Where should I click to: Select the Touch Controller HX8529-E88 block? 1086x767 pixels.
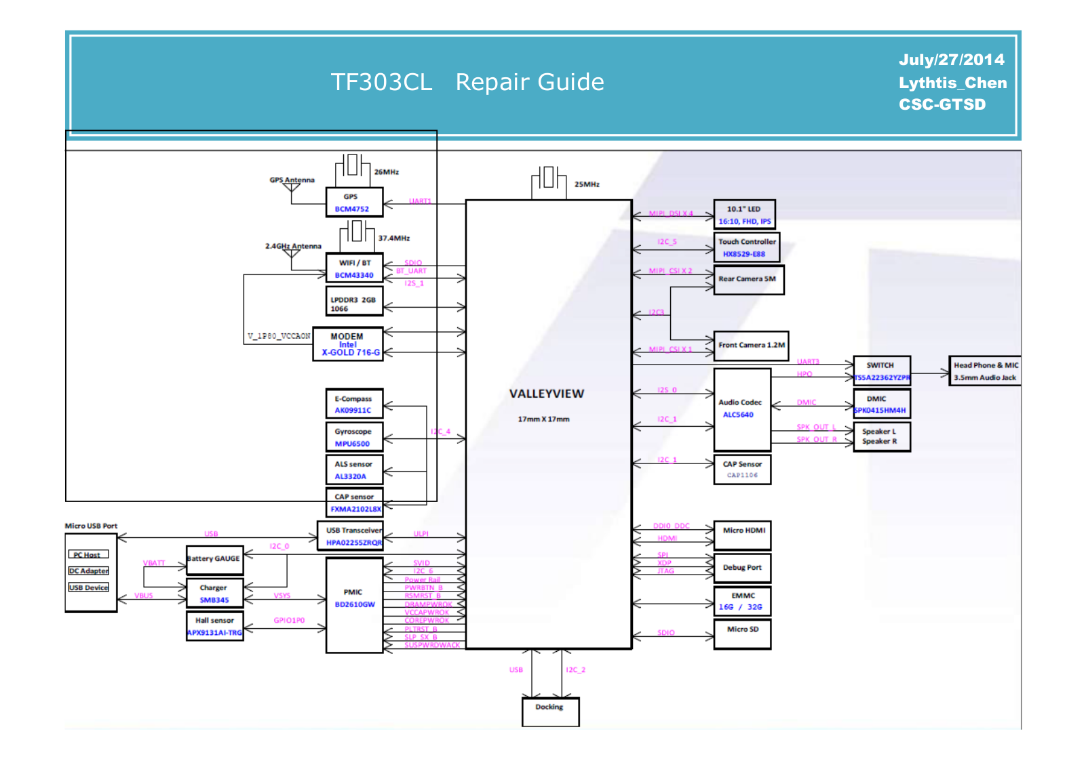(x=746, y=247)
